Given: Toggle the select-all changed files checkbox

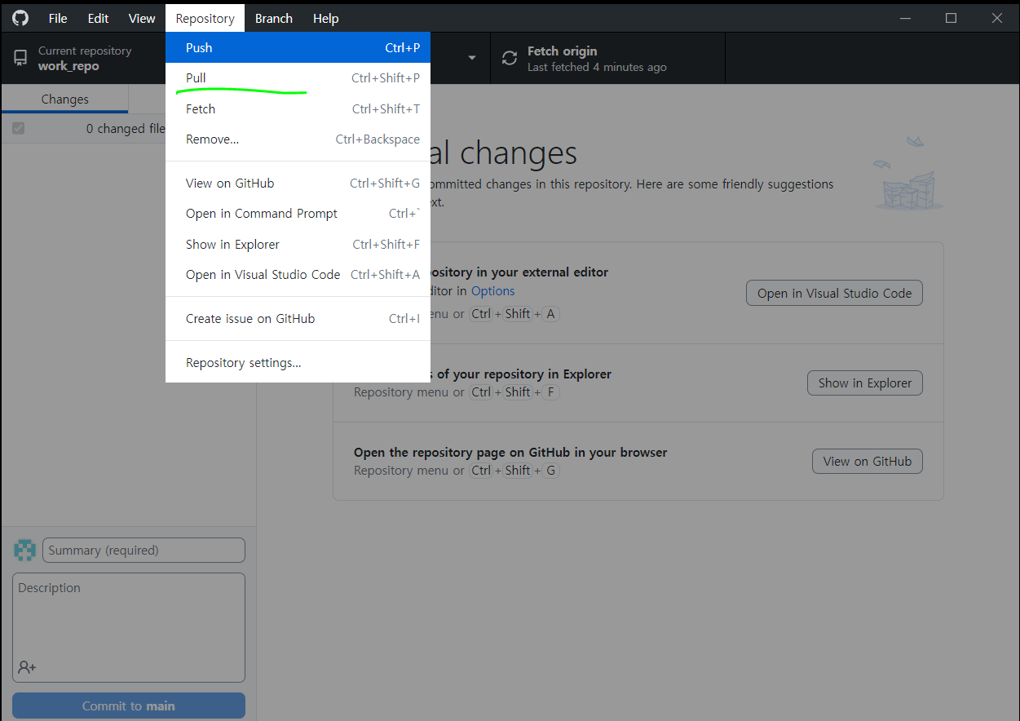Looking at the screenshot, I should [19, 128].
